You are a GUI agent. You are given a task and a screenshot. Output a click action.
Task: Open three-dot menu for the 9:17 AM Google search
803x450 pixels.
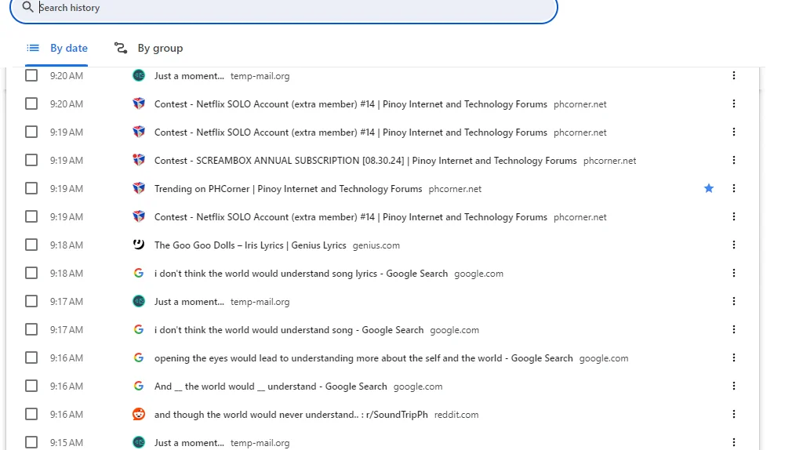pyautogui.click(x=734, y=329)
